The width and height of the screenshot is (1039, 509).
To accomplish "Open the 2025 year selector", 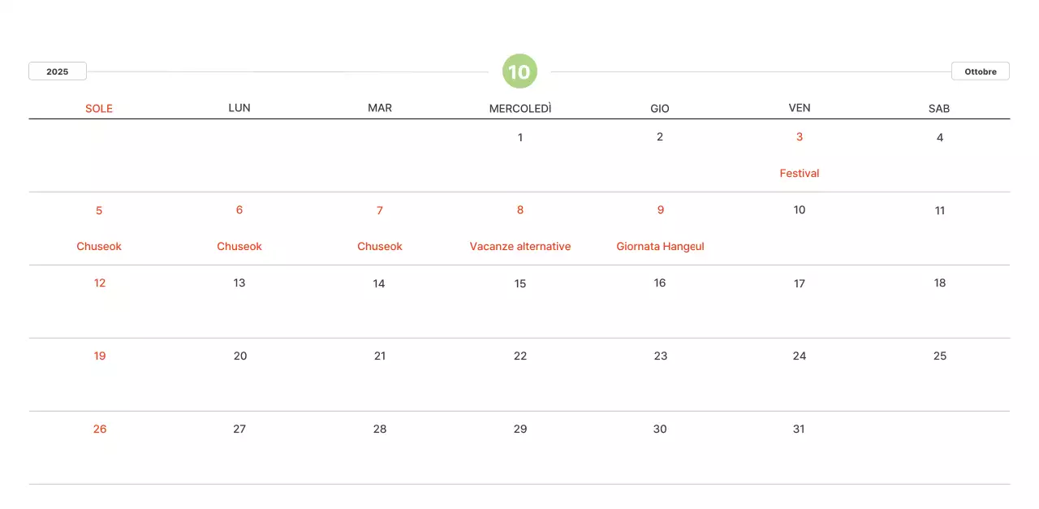I will (58, 71).
